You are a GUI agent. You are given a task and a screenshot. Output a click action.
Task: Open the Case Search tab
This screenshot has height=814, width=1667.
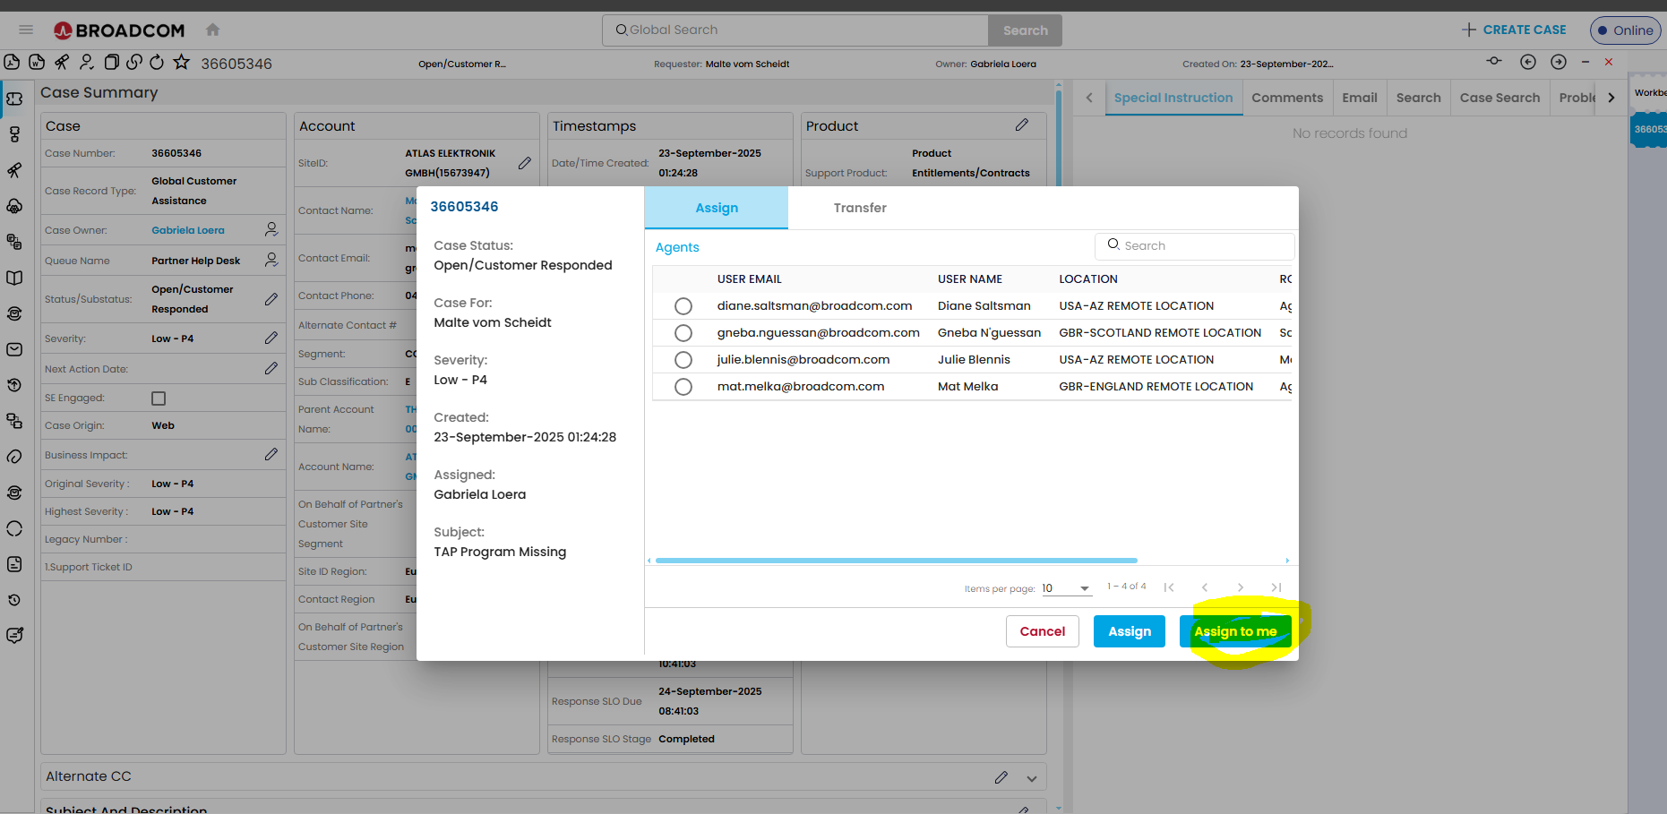click(1499, 98)
